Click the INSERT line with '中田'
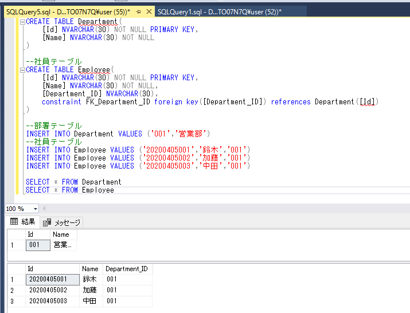Viewport: 410px width, 313px height. [x=138, y=166]
